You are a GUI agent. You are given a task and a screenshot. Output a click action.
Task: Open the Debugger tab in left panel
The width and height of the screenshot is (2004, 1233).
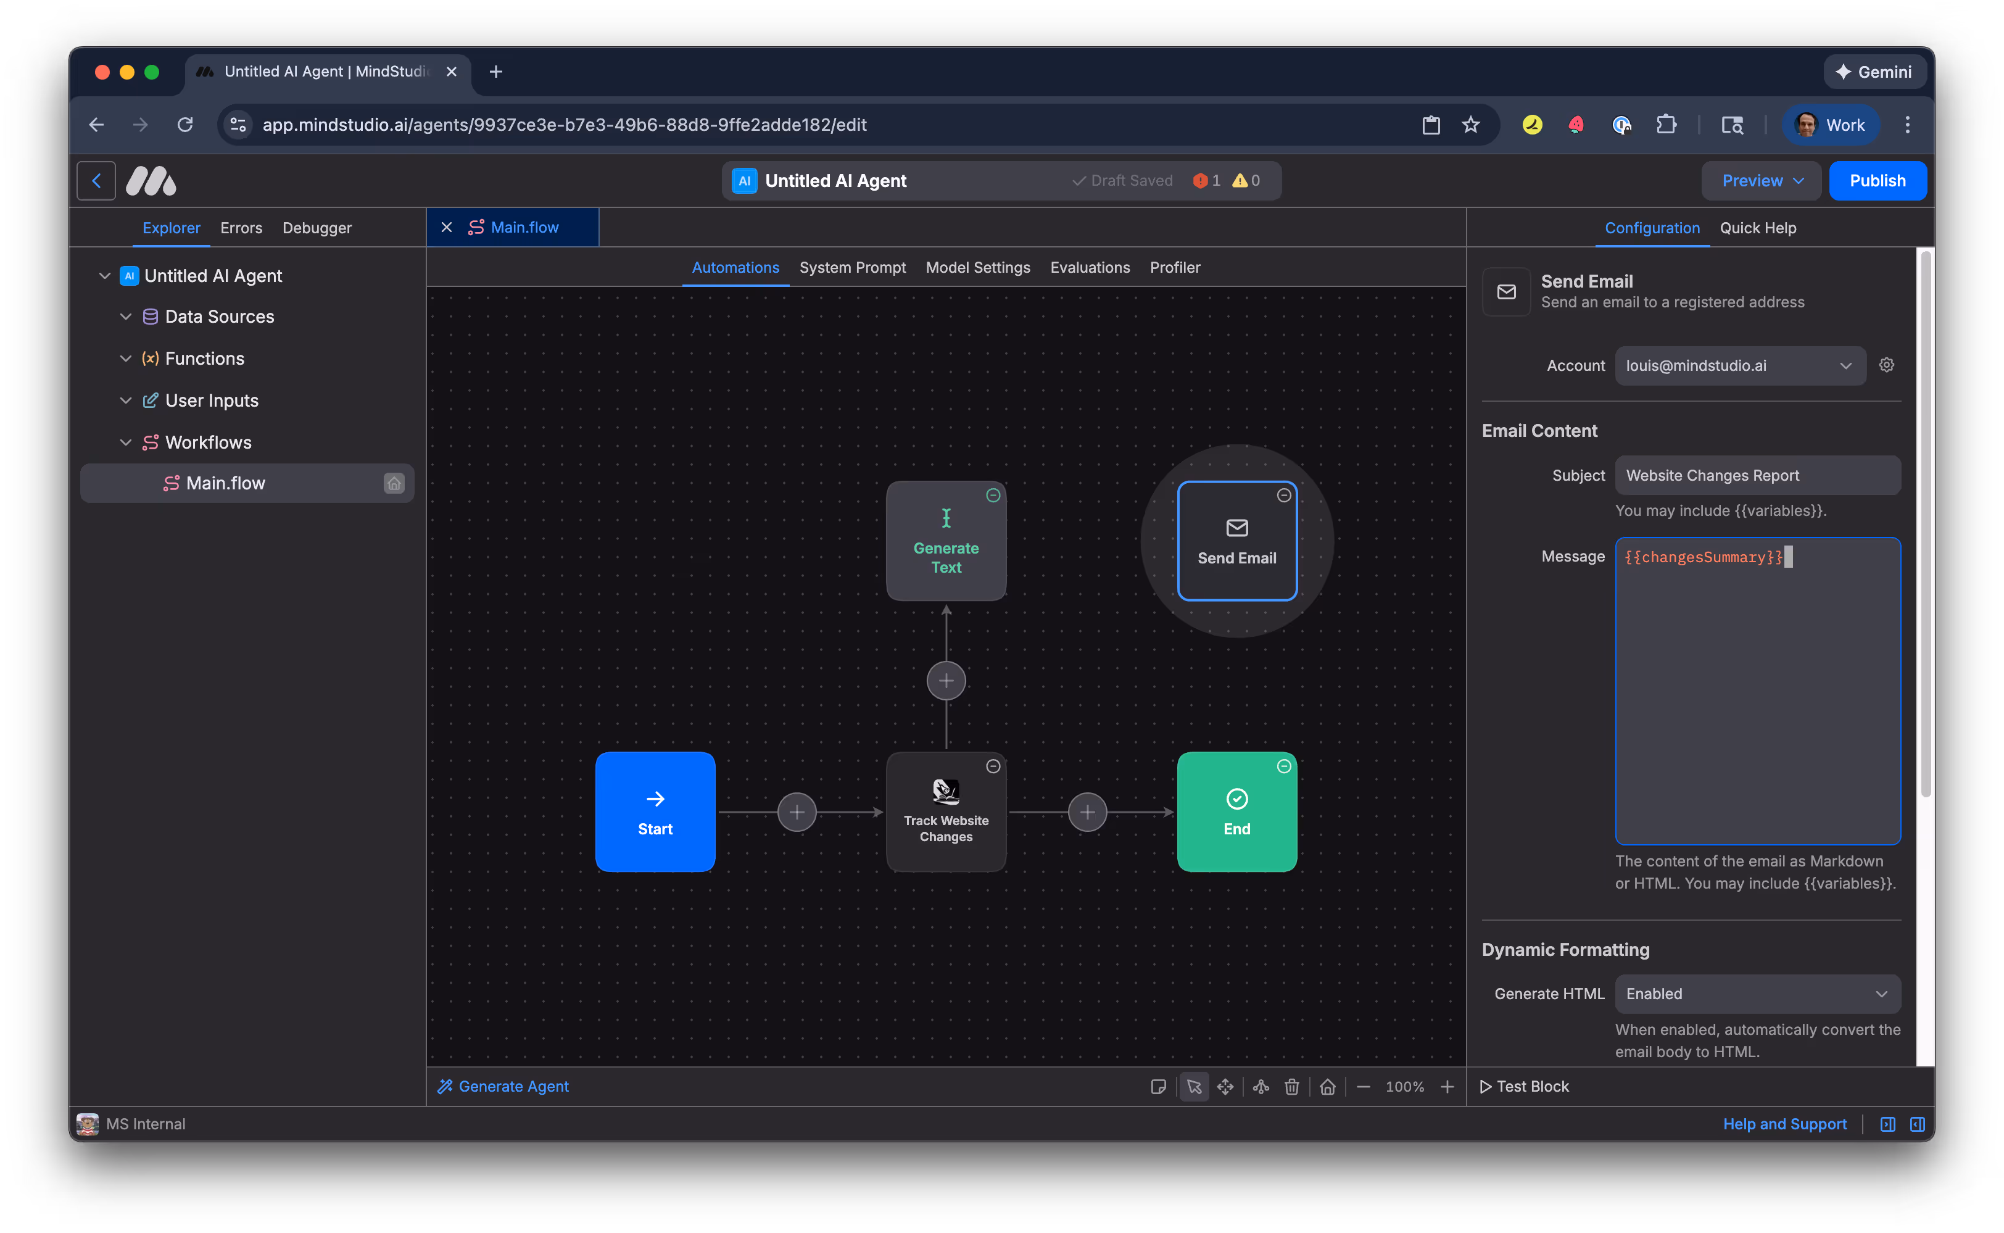(x=317, y=228)
